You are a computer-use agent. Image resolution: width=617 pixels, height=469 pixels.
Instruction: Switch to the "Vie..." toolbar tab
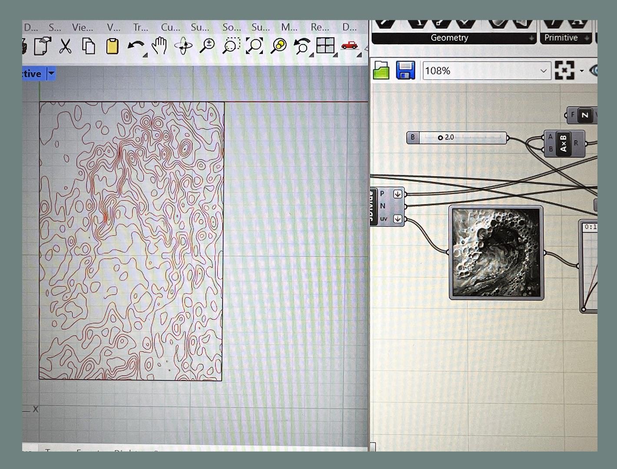(x=83, y=28)
